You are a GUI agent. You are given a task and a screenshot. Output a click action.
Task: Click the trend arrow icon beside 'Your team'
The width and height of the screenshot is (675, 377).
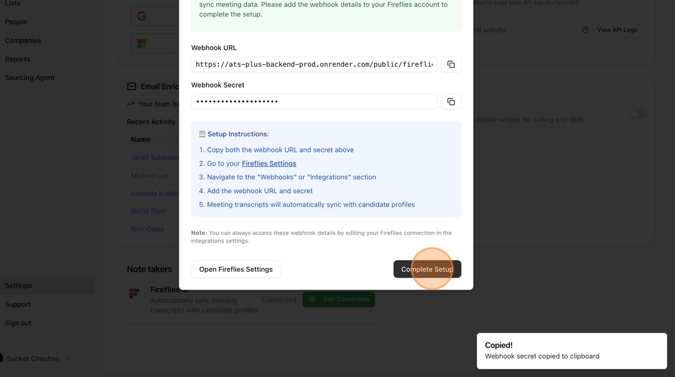130,104
